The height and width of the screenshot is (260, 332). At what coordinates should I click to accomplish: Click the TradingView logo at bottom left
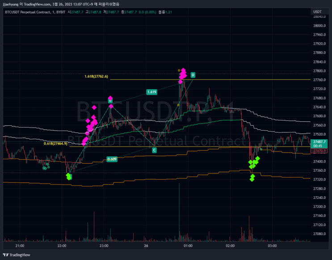[x=17, y=255]
